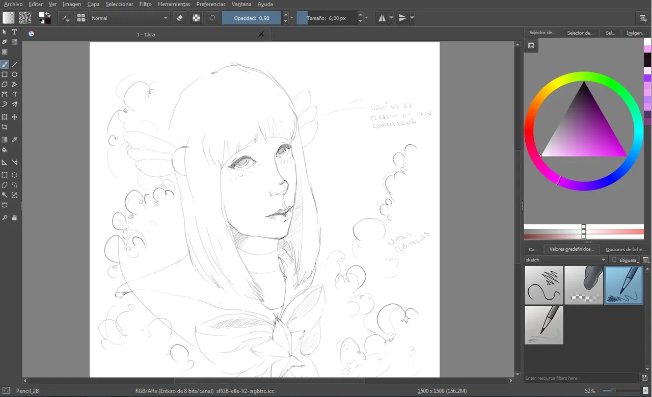The image size is (652, 397).
Task: Select the Dynamic Brush tool
Action: (x=5, y=104)
